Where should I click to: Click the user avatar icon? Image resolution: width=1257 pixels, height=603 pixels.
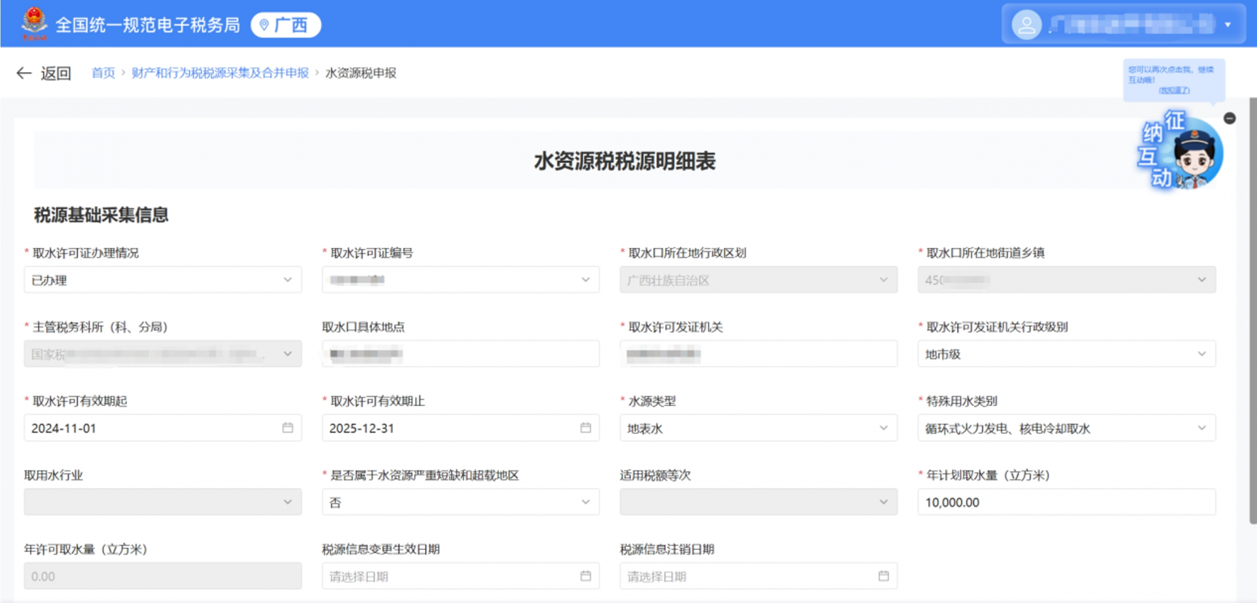[x=1026, y=25]
